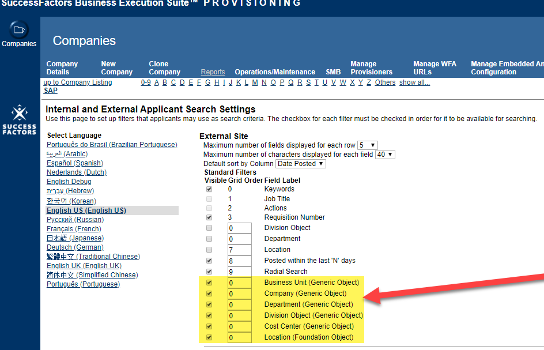Filter companies by 0-9

(x=146, y=82)
